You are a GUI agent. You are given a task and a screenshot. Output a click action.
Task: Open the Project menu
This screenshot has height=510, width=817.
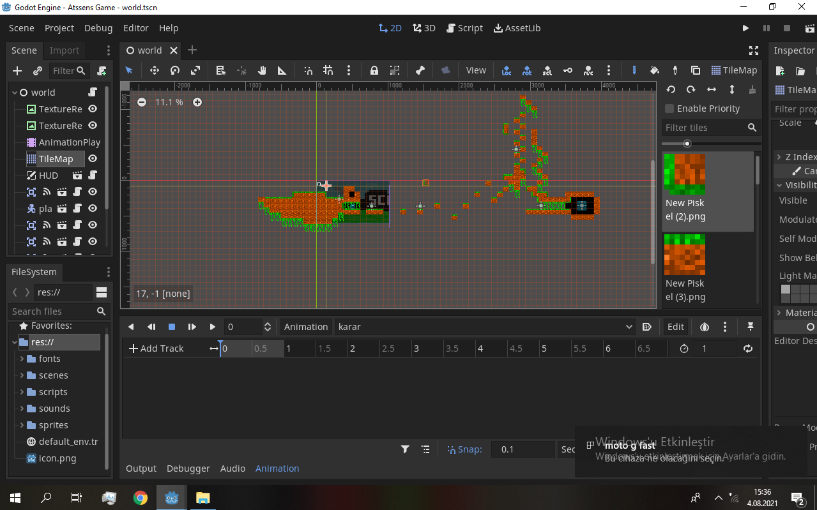point(59,28)
